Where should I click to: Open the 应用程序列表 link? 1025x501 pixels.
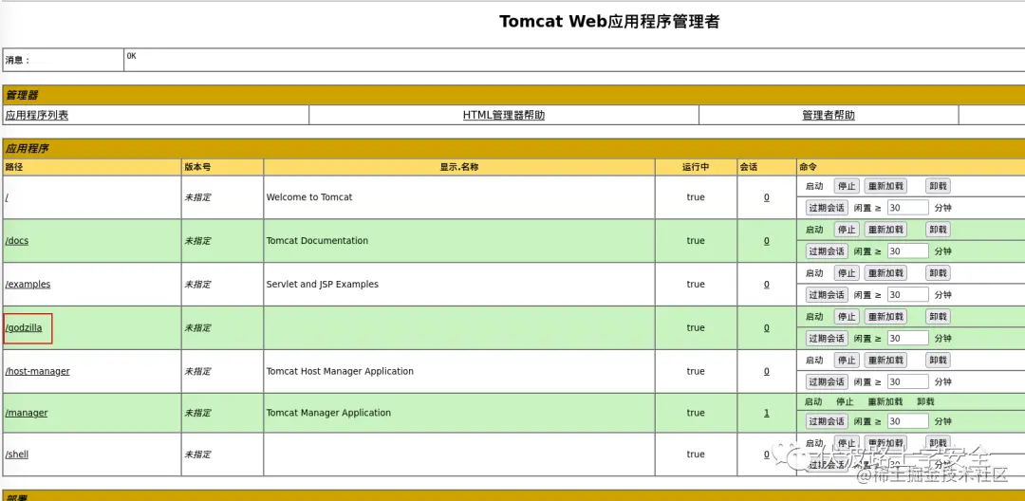pos(37,115)
